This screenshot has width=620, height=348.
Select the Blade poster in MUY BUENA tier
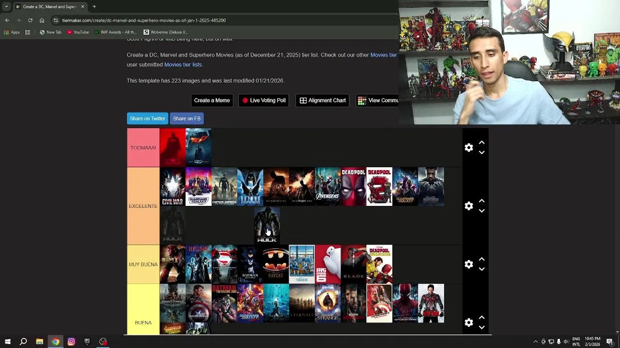pos(353,264)
